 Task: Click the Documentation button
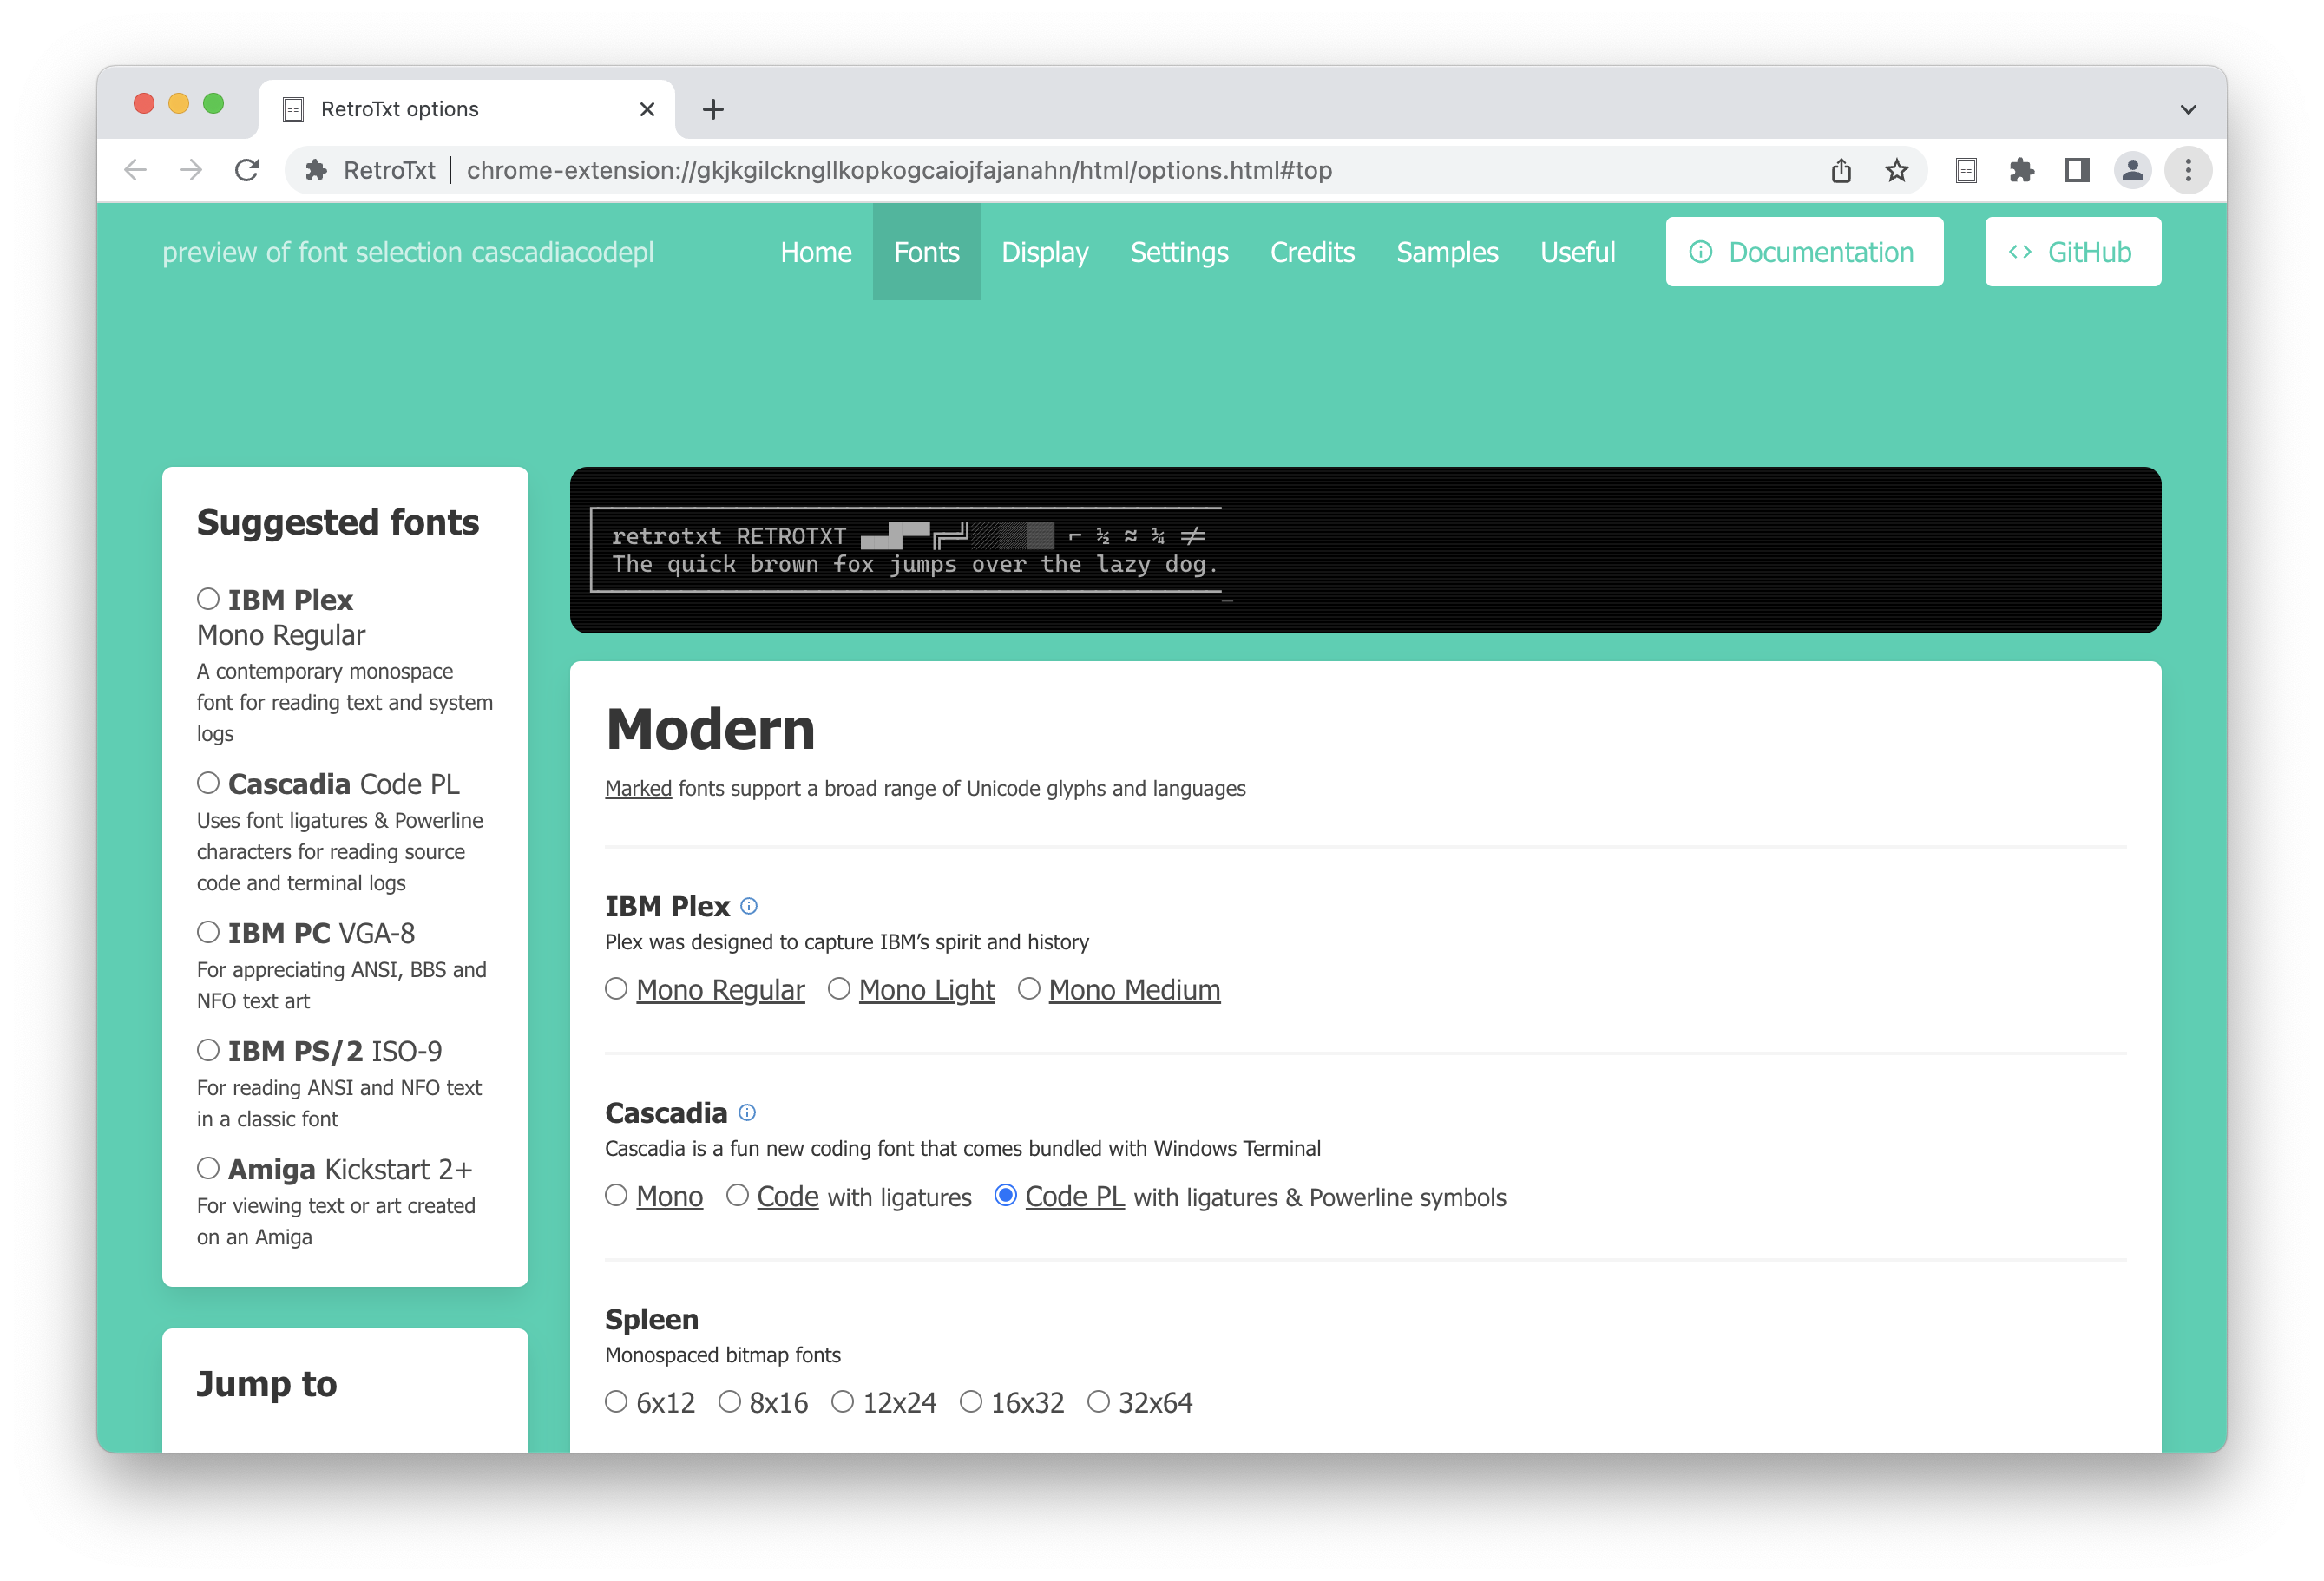1804,252
